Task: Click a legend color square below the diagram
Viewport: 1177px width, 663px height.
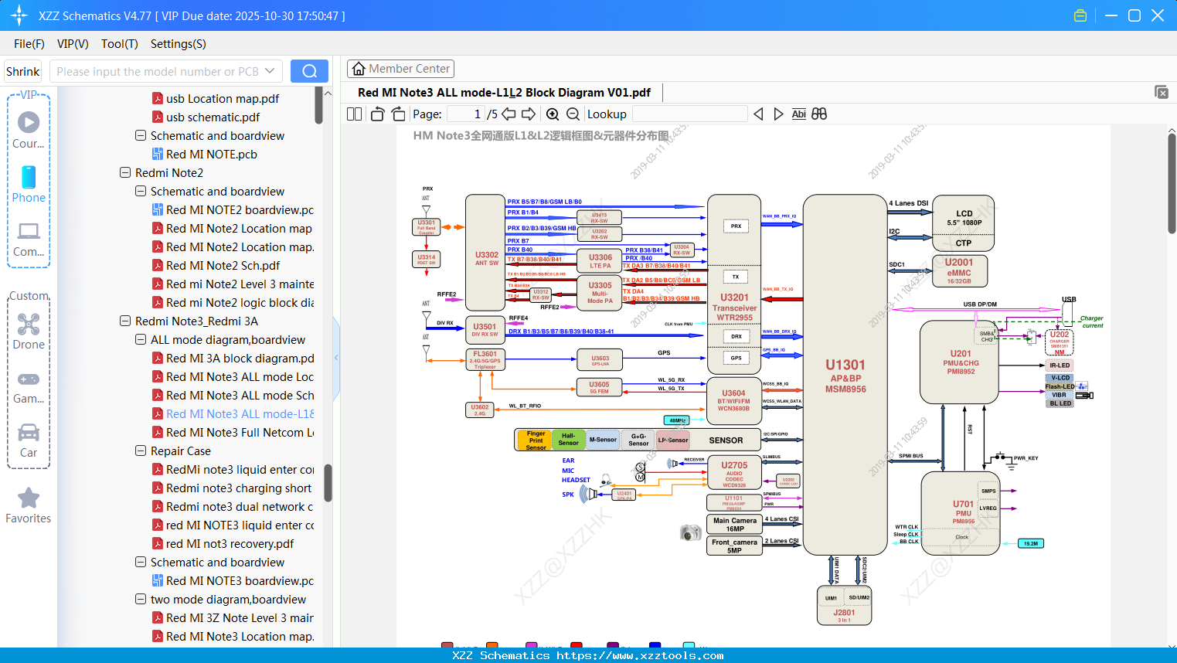Action: tap(447, 644)
